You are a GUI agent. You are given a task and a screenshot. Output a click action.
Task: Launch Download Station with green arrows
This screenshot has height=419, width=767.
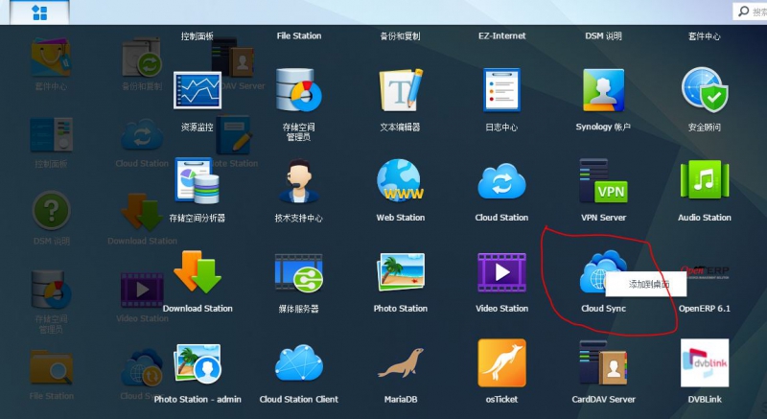(x=198, y=274)
